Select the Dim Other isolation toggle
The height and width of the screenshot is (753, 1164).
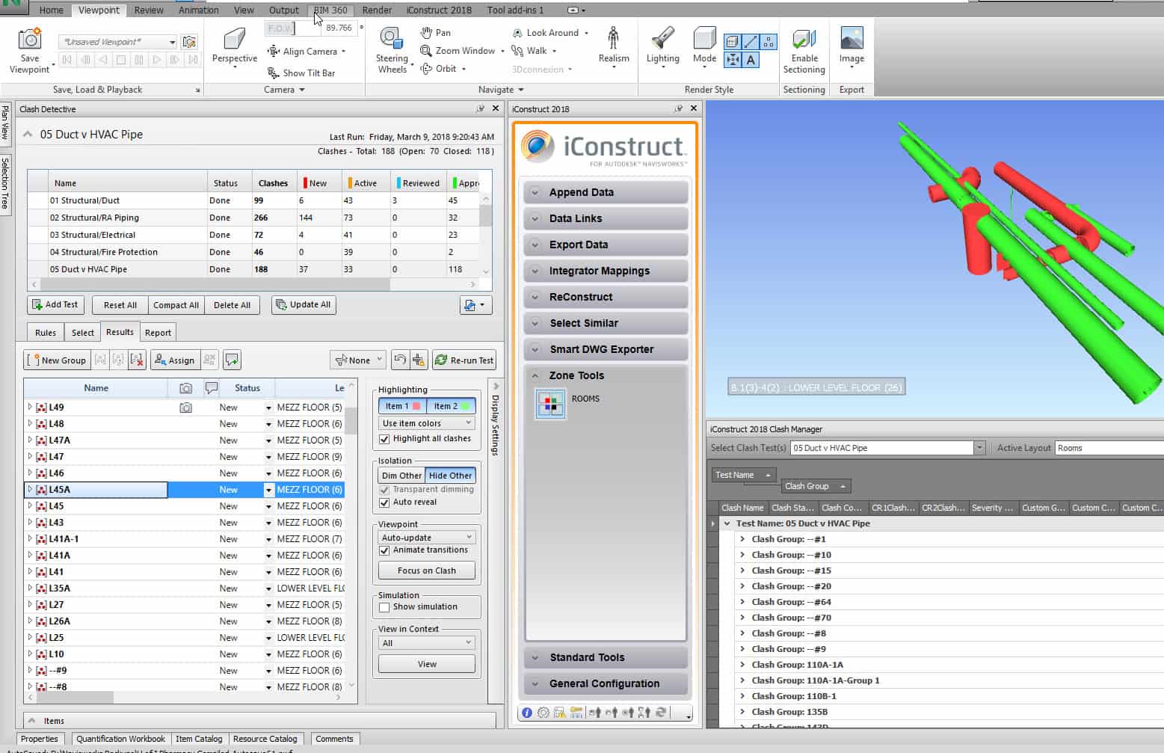point(401,476)
